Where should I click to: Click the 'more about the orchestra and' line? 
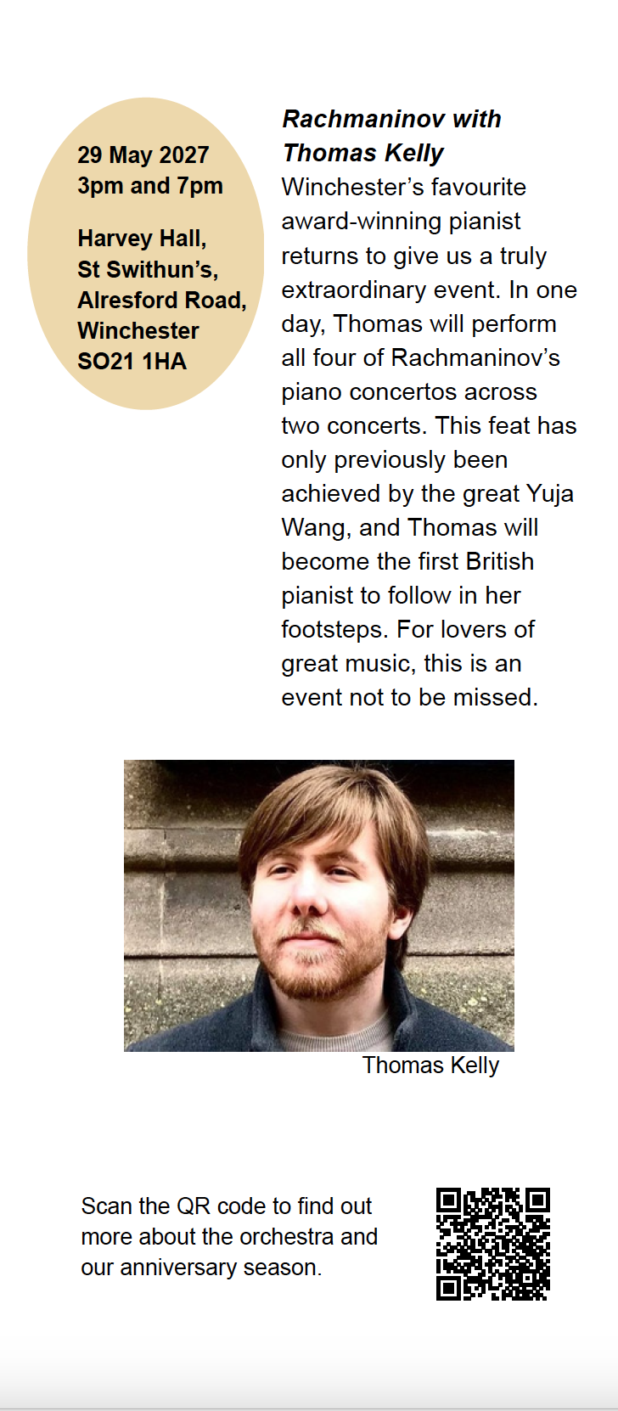[229, 1236]
